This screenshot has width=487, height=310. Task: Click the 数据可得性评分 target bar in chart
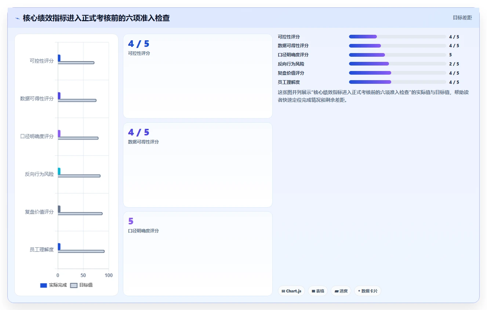tap(77, 100)
